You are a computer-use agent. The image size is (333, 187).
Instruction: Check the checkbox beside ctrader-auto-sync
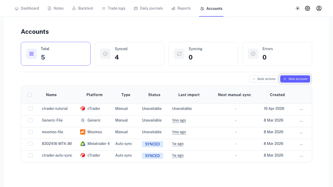[30, 155]
